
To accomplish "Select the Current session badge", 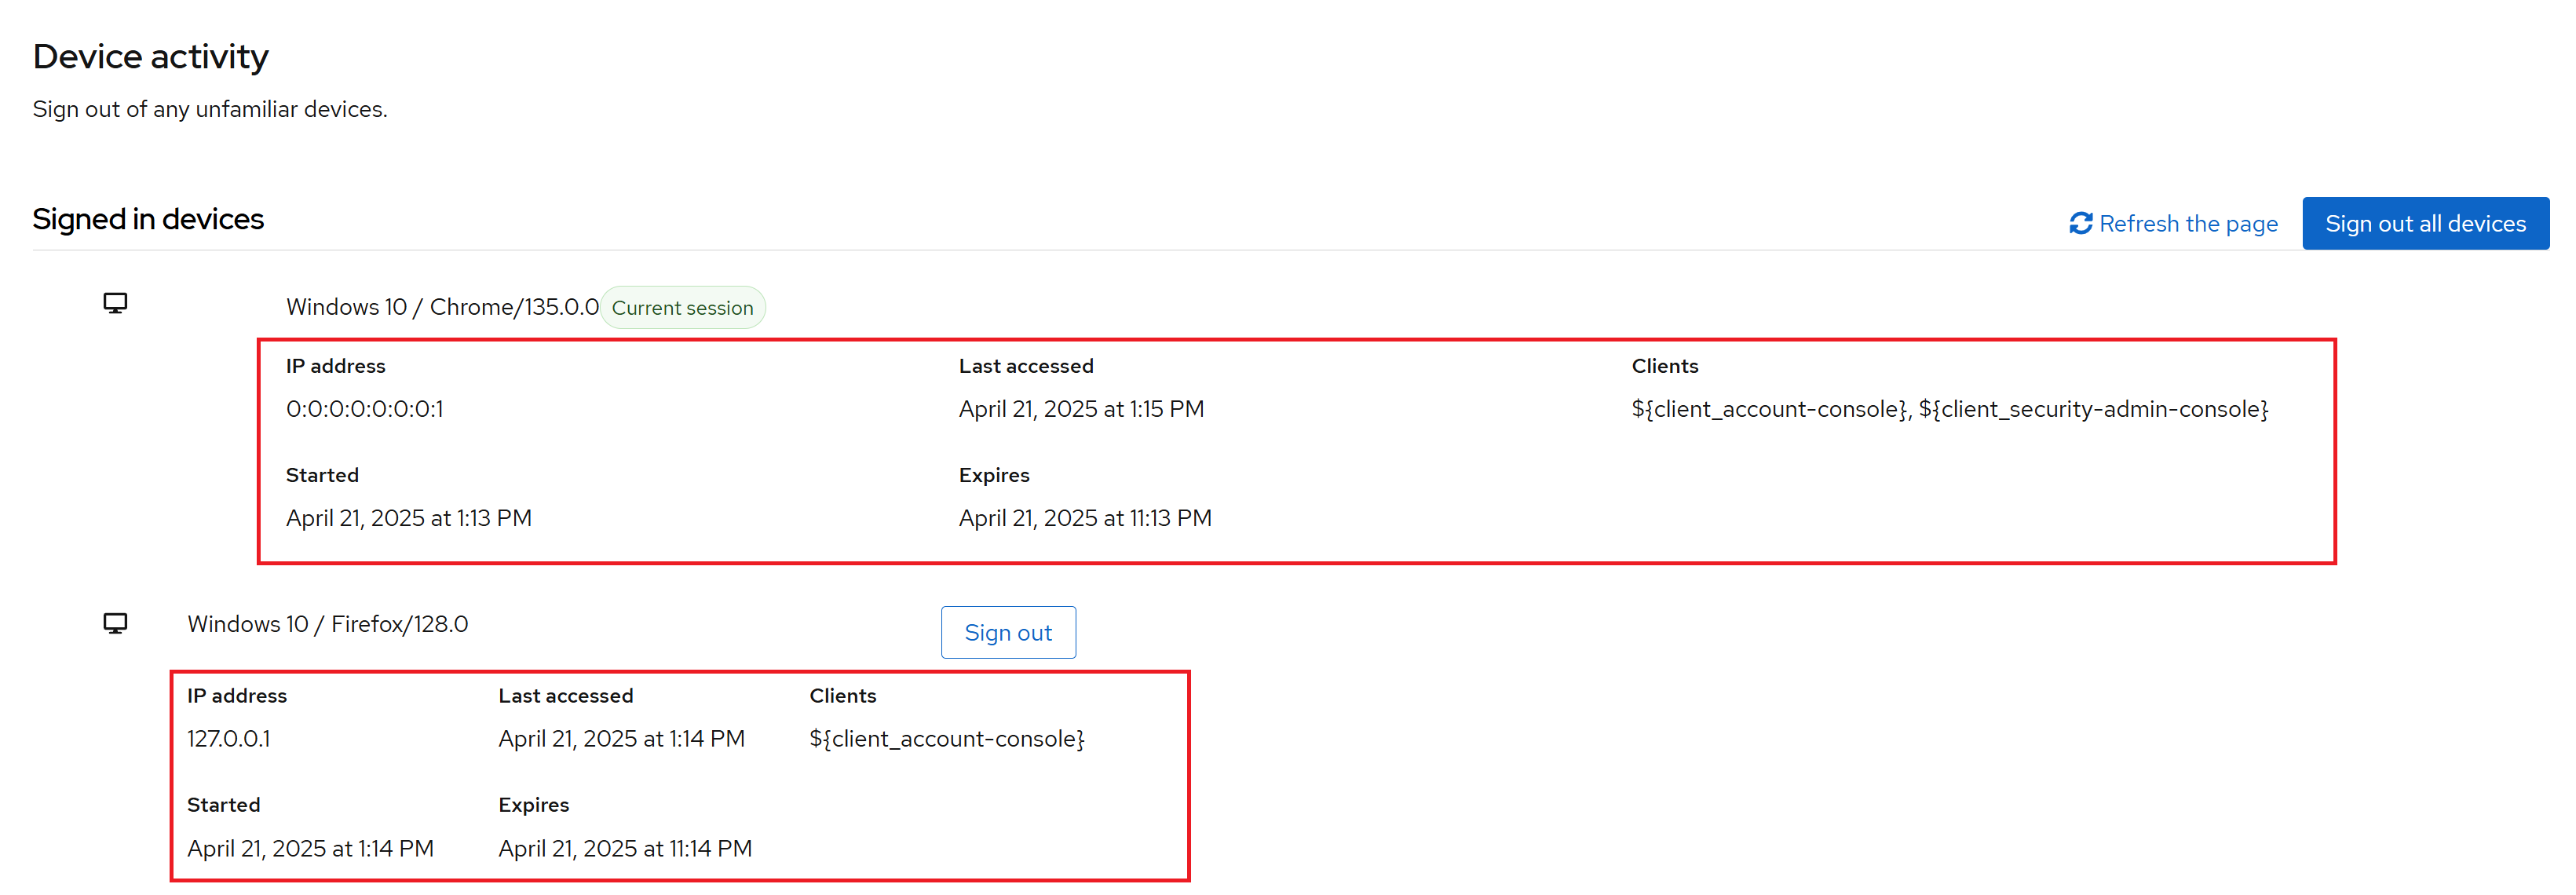I will 683,307.
